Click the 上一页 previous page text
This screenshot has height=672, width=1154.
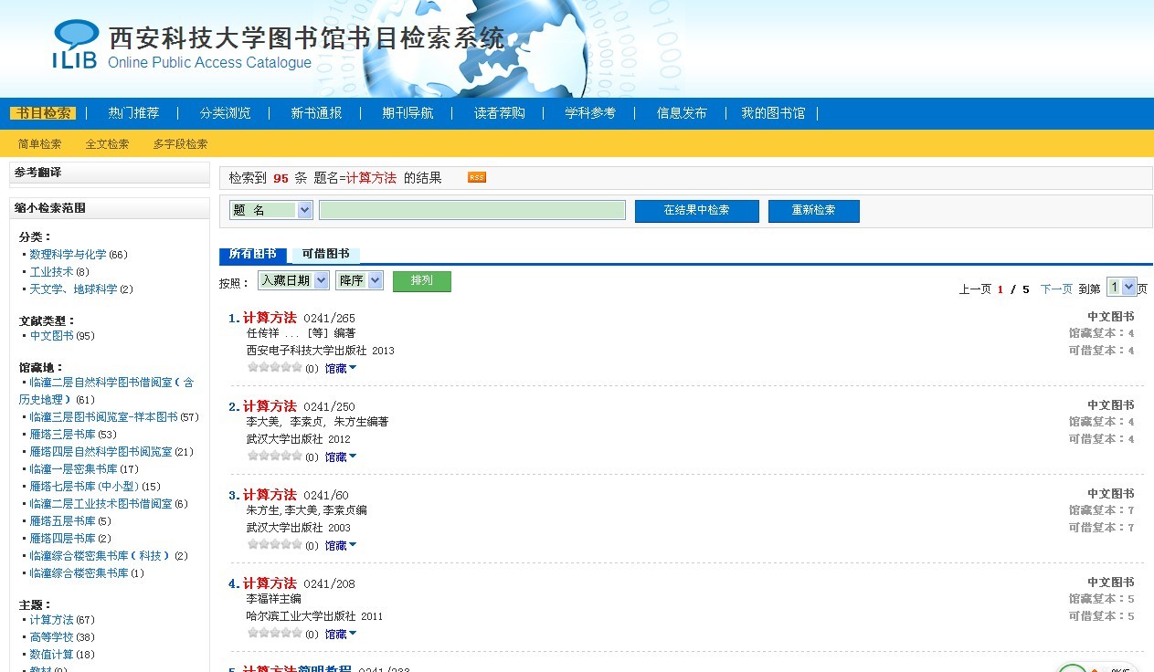click(975, 289)
